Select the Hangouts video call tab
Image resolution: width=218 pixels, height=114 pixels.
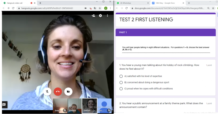(x=19, y=3)
